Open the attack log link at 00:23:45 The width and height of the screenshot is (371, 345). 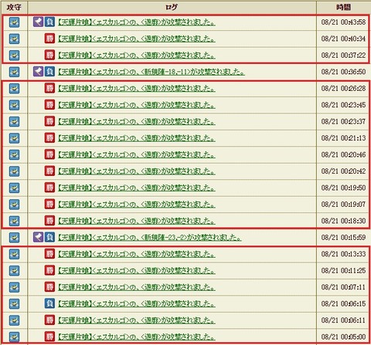point(136,105)
